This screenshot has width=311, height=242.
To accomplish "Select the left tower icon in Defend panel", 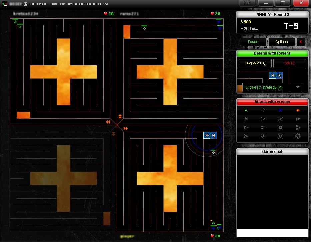I will click(x=273, y=75).
